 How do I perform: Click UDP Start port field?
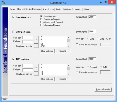tap(28, 37)
